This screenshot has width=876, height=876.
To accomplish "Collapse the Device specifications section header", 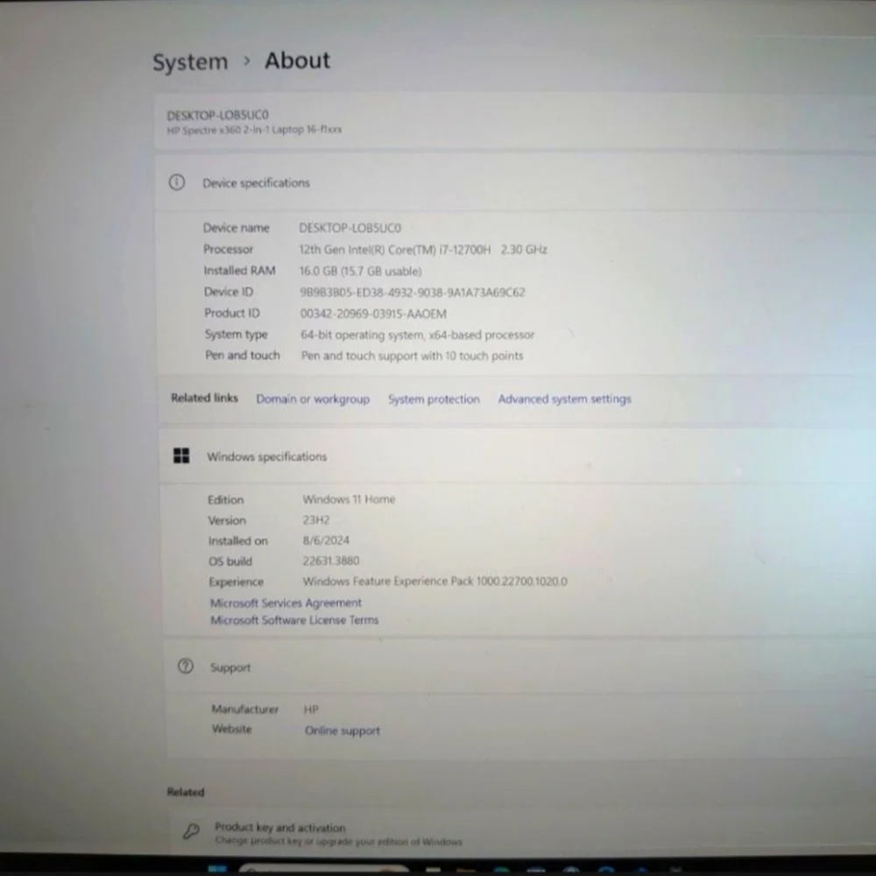I will coord(514,183).
